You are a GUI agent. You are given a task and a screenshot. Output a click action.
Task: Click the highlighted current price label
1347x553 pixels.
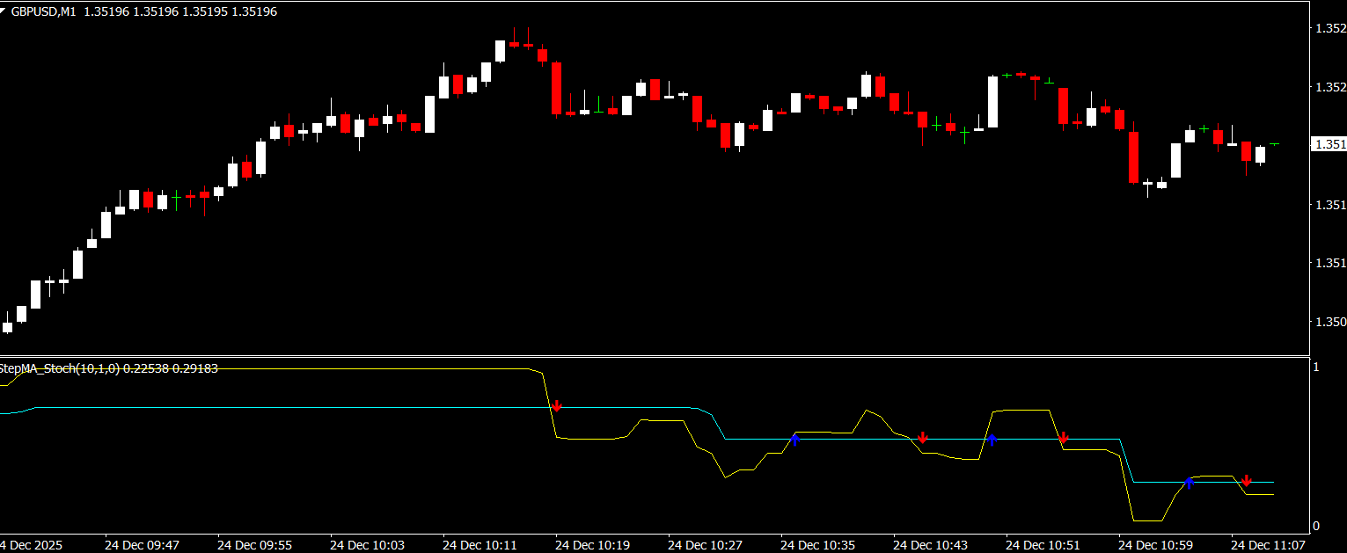pos(1328,144)
